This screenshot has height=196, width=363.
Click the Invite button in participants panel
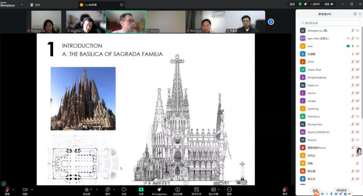pos(315,191)
